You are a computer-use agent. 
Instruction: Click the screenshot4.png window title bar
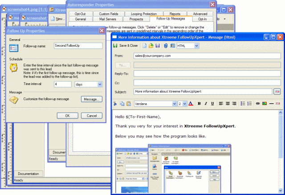pos(24,9)
